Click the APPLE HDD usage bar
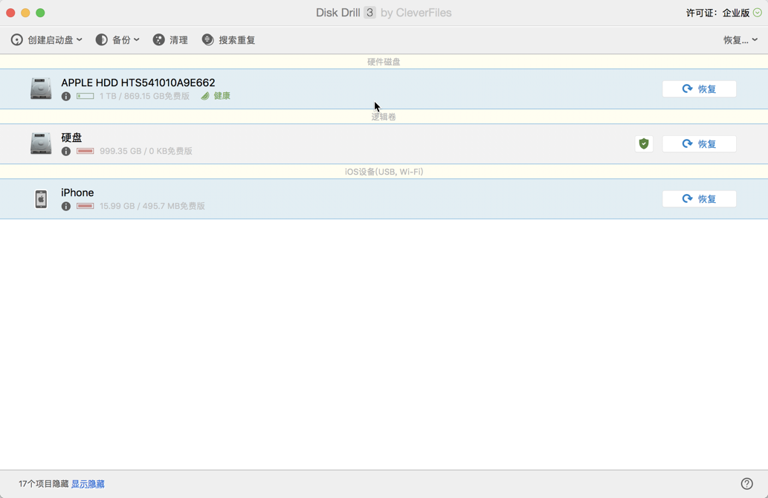 point(85,96)
